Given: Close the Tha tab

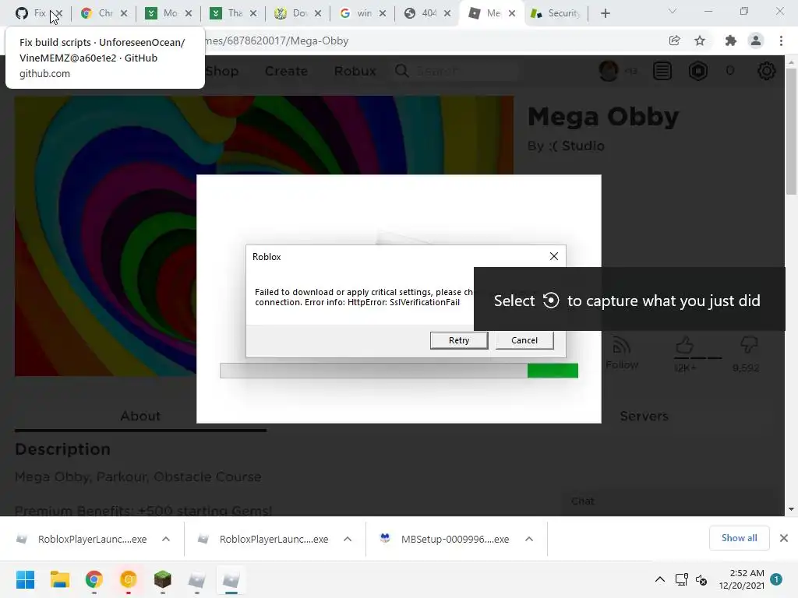Looking at the screenshot, I should click(253, 13).
